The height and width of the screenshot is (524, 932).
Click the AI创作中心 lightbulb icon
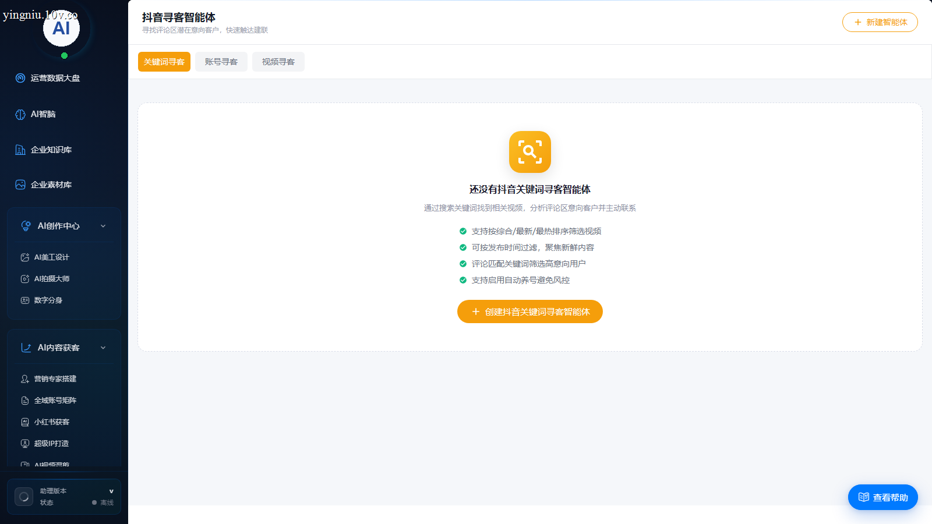pyautogui.click(x=26, y=226)
